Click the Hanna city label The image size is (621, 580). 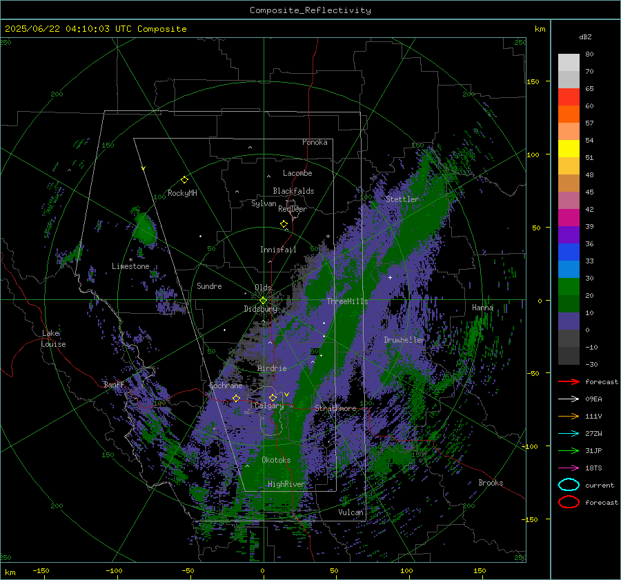482,308
